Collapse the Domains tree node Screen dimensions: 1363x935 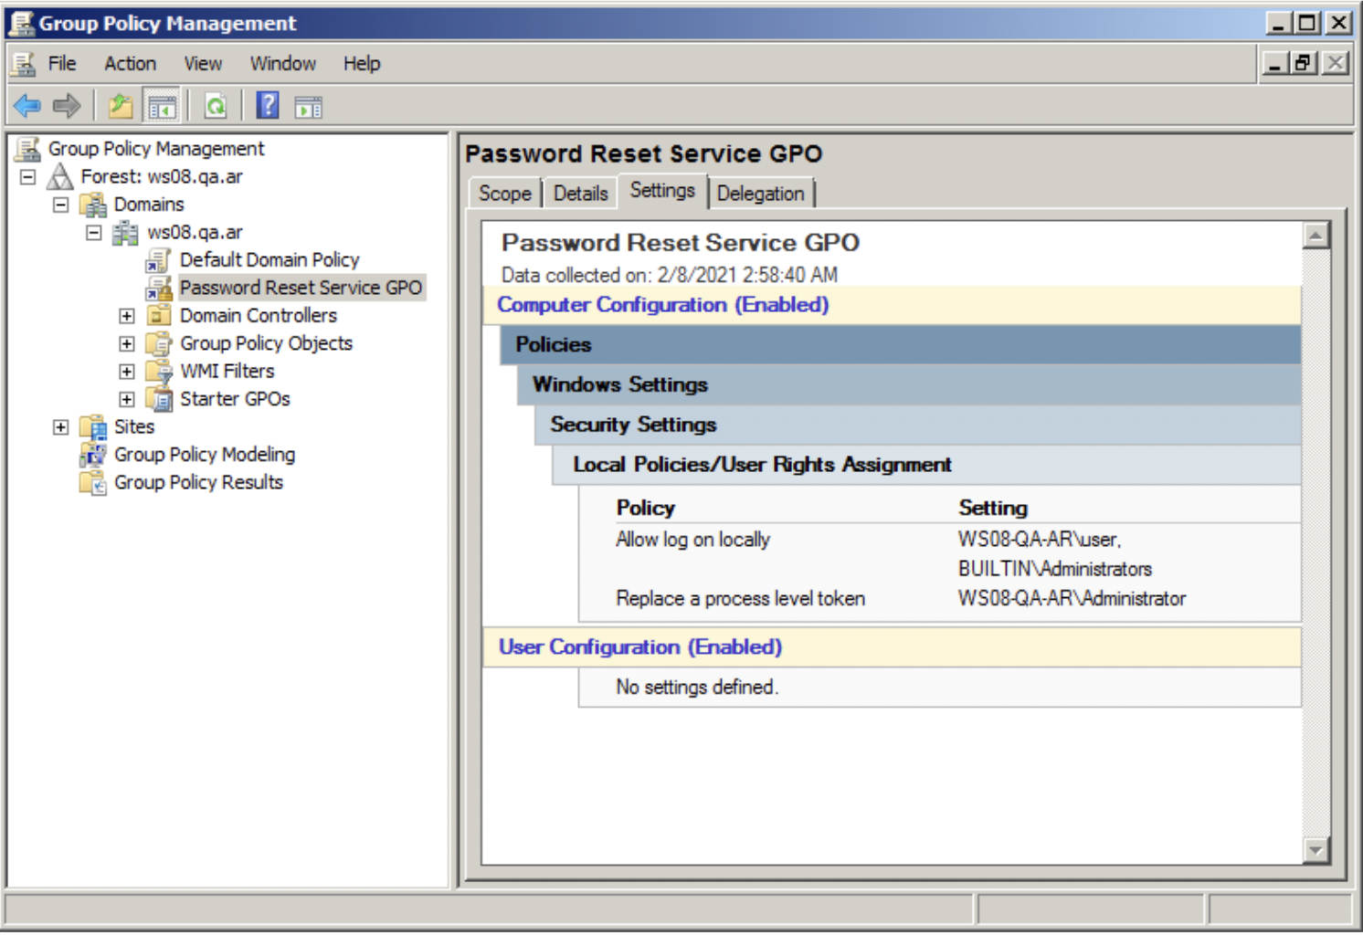click(x=61, y=205)
